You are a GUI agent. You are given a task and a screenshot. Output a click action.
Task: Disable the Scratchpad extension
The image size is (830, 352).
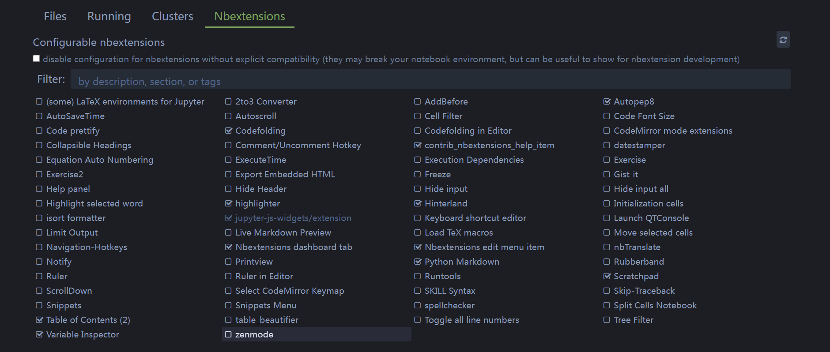(607, 277)
